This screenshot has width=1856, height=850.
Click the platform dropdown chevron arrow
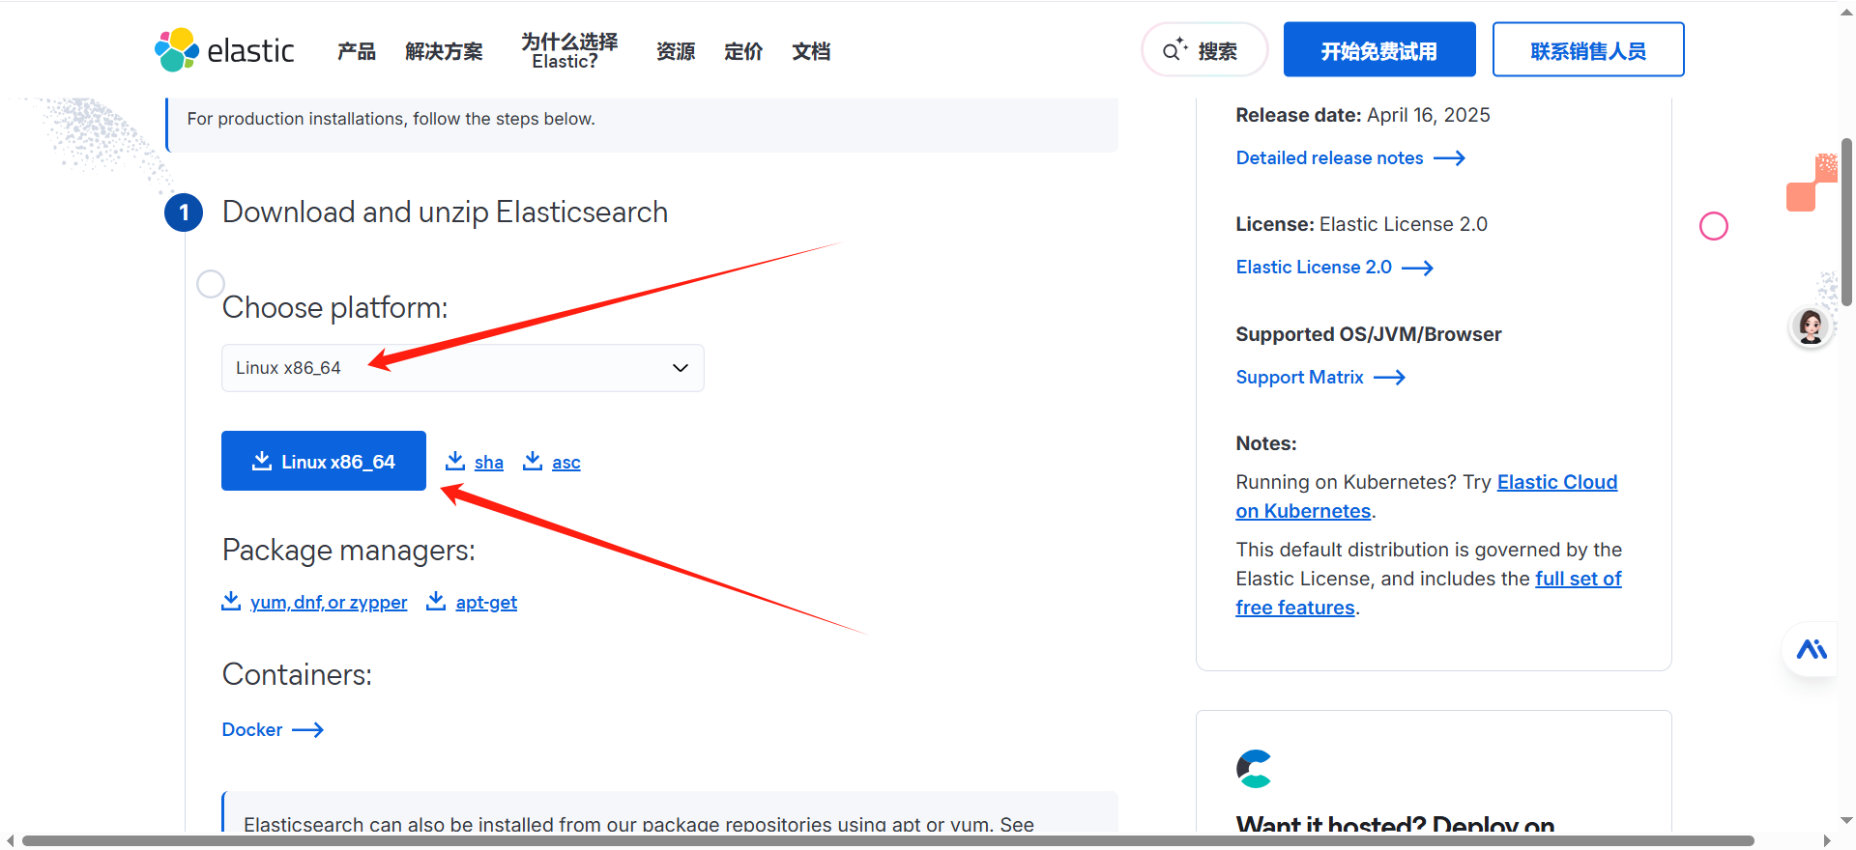681,368
